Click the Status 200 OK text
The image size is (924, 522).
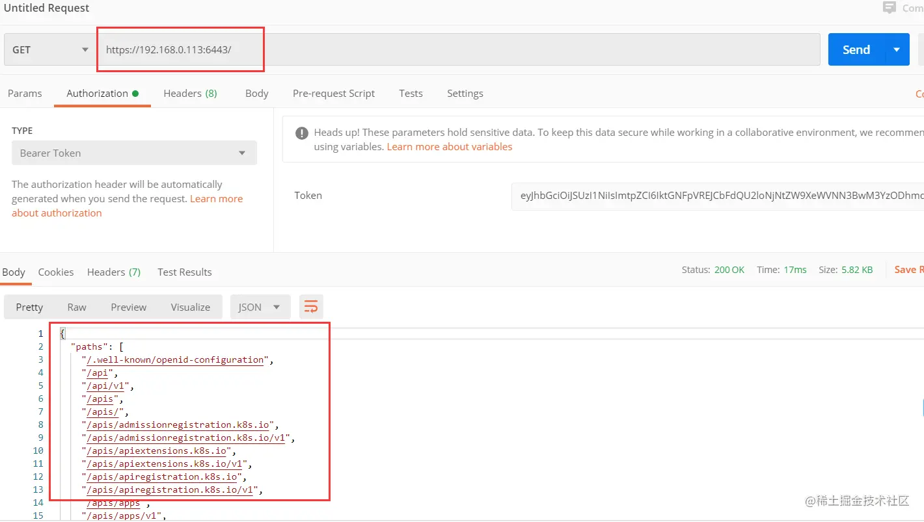tap(713, 269)
